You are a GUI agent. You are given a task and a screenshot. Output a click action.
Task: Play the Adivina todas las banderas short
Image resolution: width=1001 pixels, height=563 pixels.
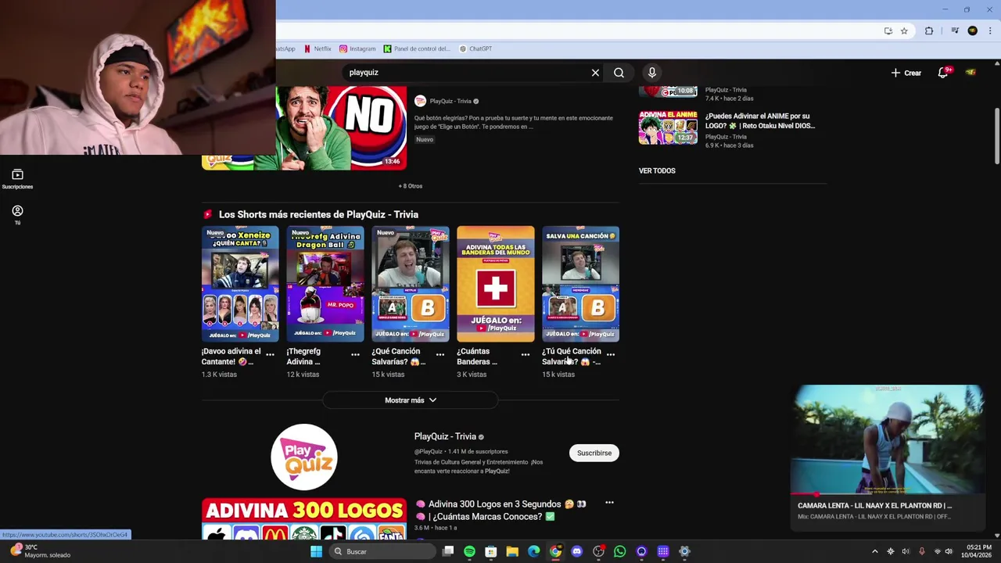click(x=496, y=284)
